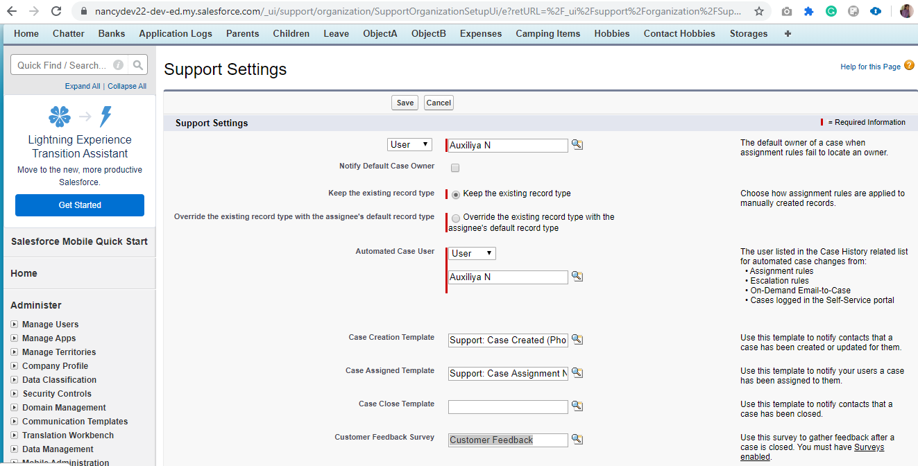The width and height of the screenshot is (918, 466).
Task: Open the default case owner type dropdown
Action: [x=409, y=144]
